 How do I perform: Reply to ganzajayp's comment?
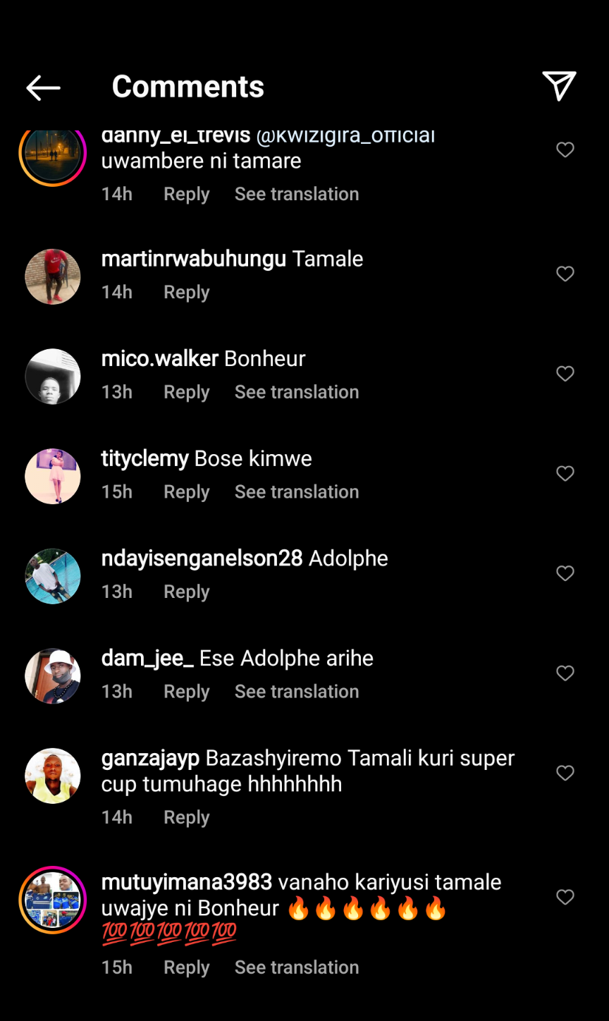click(x=187, y=817)
